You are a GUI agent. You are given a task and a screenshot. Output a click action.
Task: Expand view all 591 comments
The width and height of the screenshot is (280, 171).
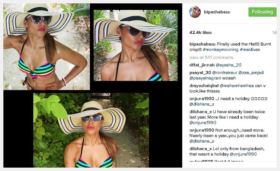(212, 57)
